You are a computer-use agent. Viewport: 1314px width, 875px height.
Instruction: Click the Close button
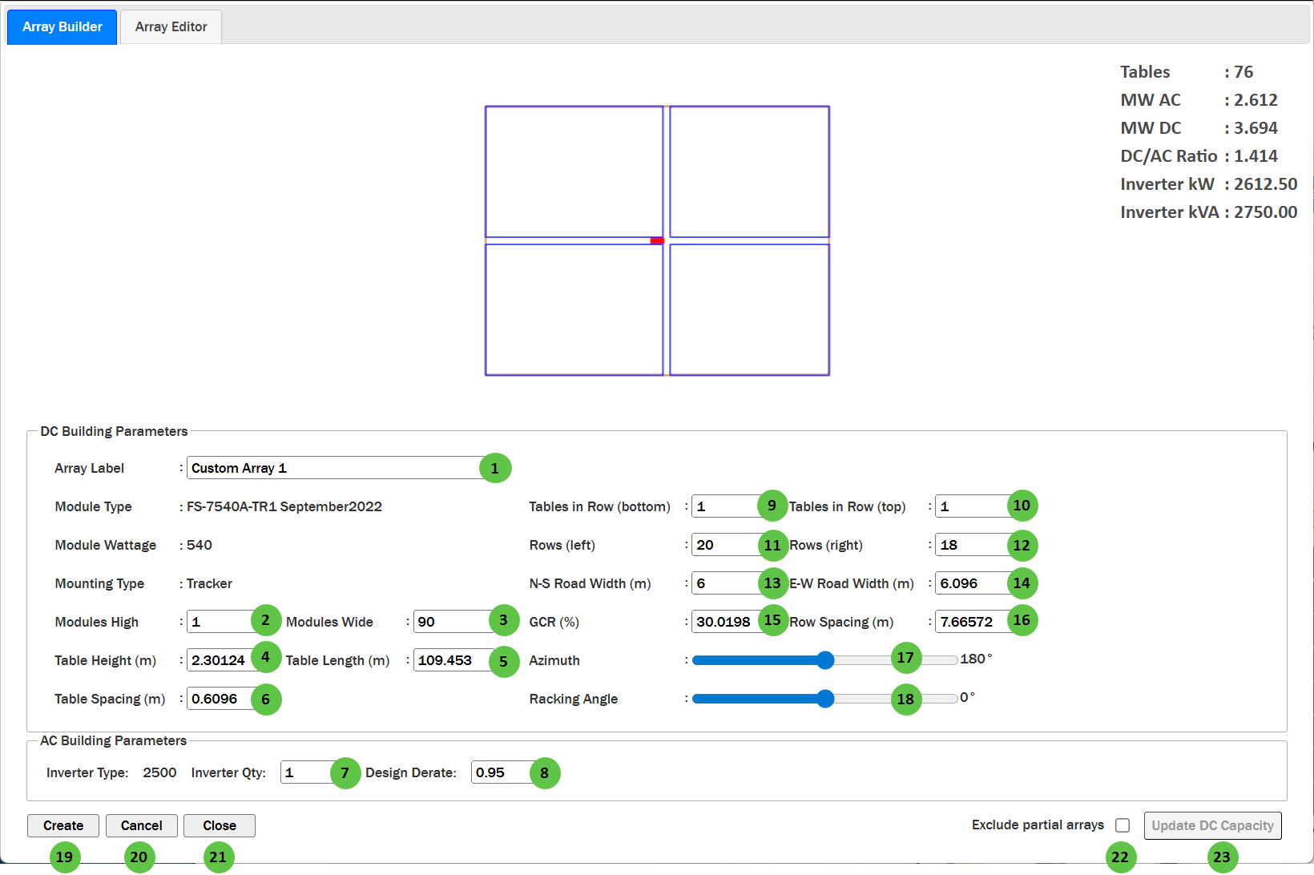pos(219,825)
